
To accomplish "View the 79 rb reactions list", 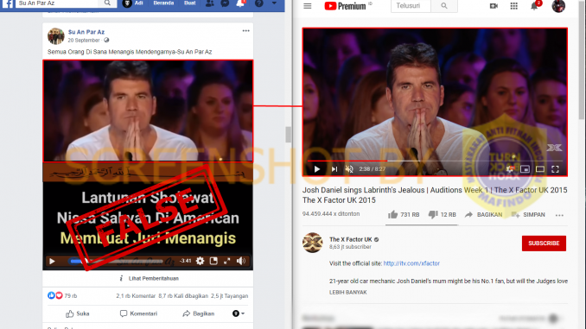I will pos(62,296).
